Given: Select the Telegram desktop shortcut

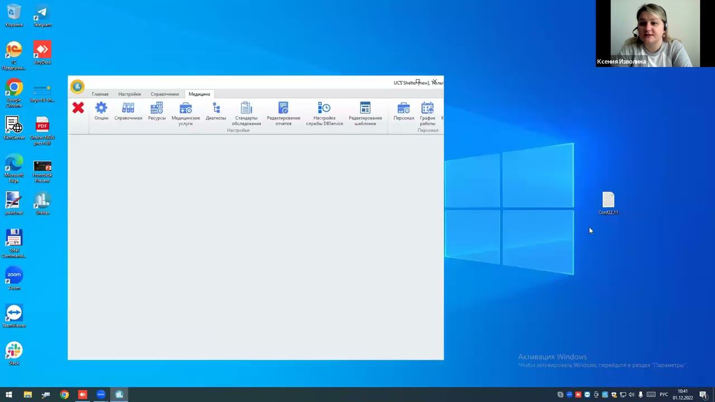Looking at the screenshot, I should [42, 16].
